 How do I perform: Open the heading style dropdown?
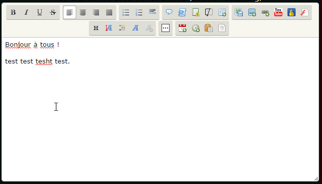click(x=96, y=28)
